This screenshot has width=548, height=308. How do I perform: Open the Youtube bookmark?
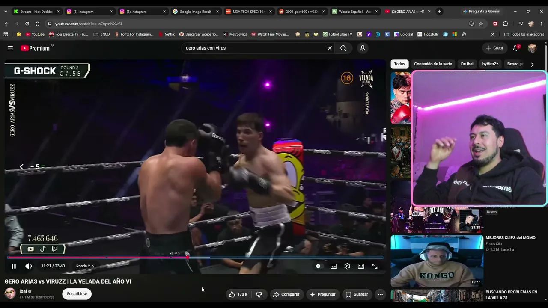coord(35,34)
